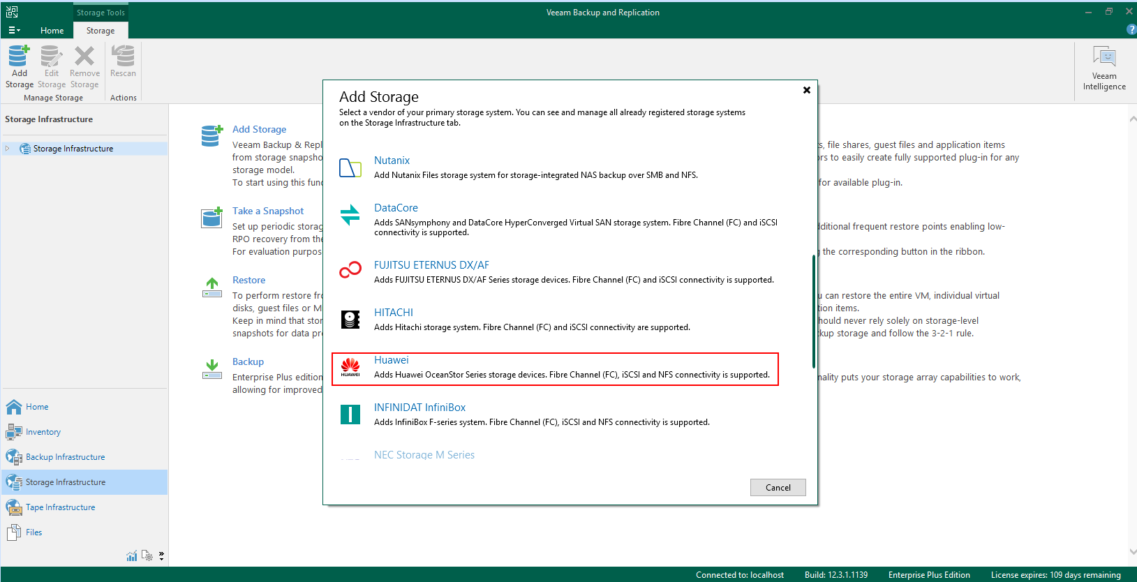The width and height of the screenshot is (1137, 582).
Task: Click the Storage Infrastructure tree node icon
Action: point(25,149)
